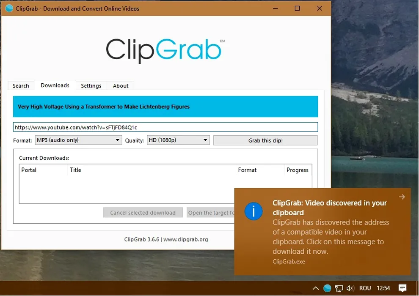
Task: Open the ClipGrab system tray icon
Action: pos(327,288)
